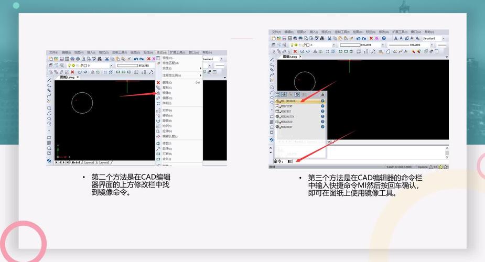Click scissors Cut icon in right window
This screenshot has height=262, width=485.
pyautogui.click(x=329, y=38)
